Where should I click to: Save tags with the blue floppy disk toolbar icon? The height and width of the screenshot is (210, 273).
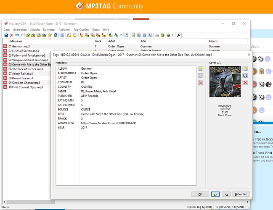6,35
